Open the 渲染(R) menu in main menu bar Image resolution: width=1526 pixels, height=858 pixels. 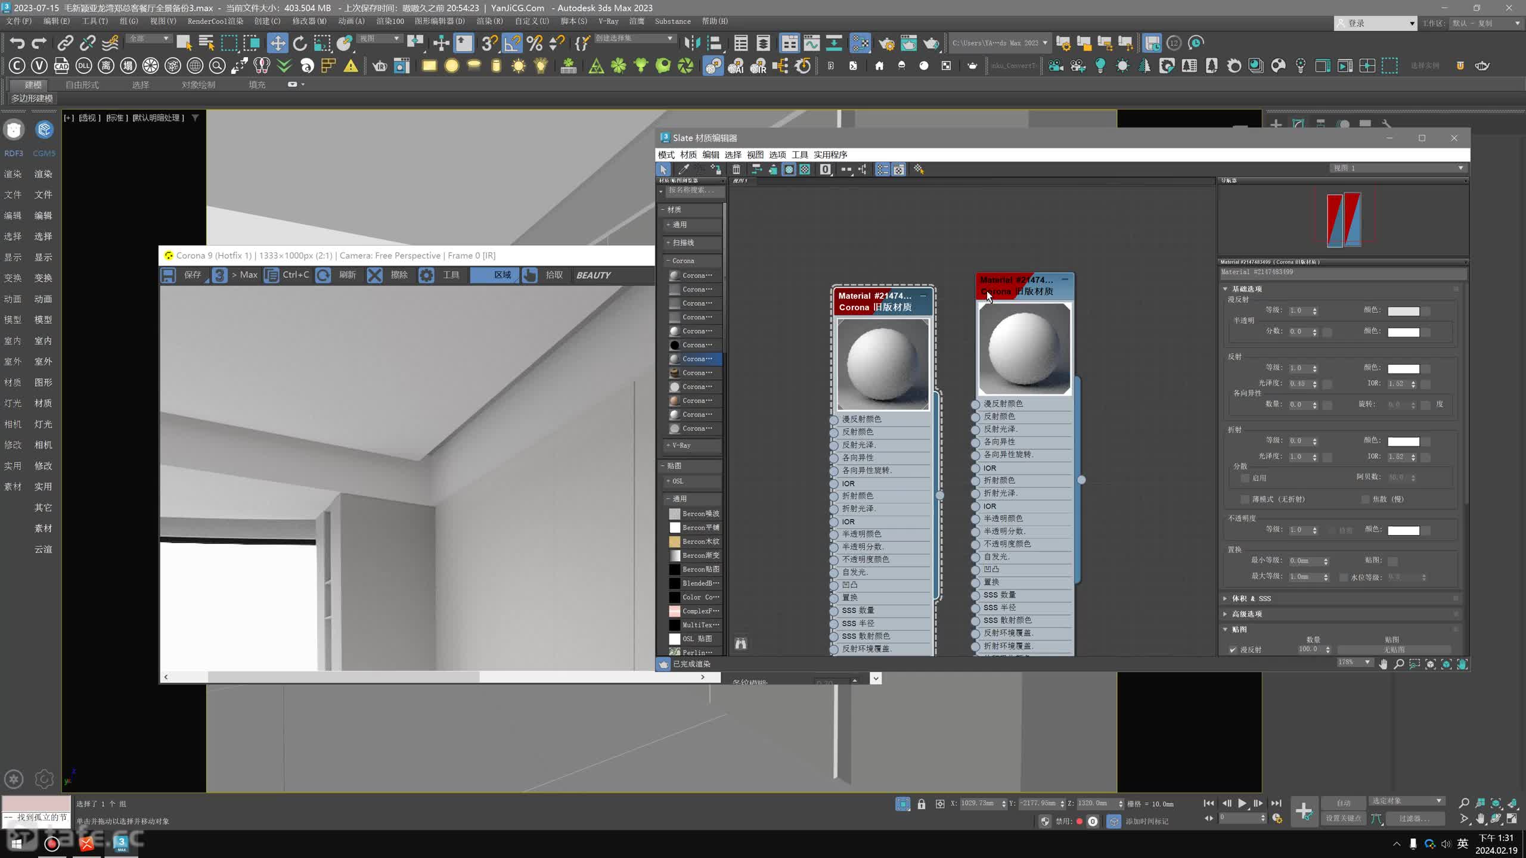point(489,21)
